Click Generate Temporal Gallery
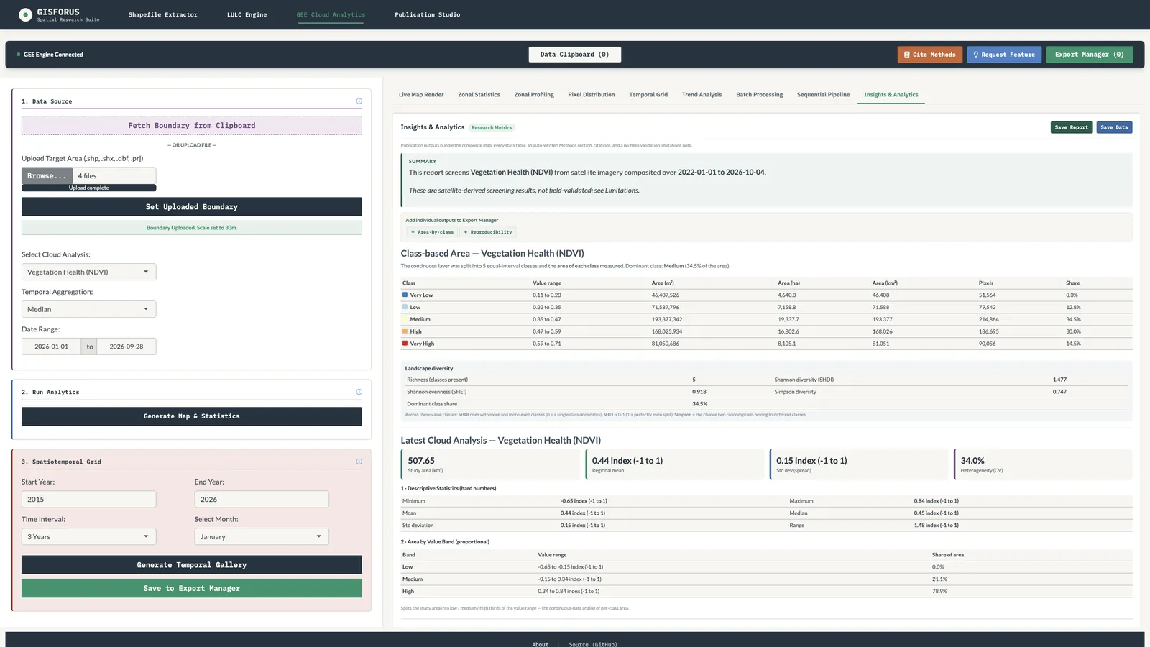This screenshot has height=647, width=1150. (192, 565)
